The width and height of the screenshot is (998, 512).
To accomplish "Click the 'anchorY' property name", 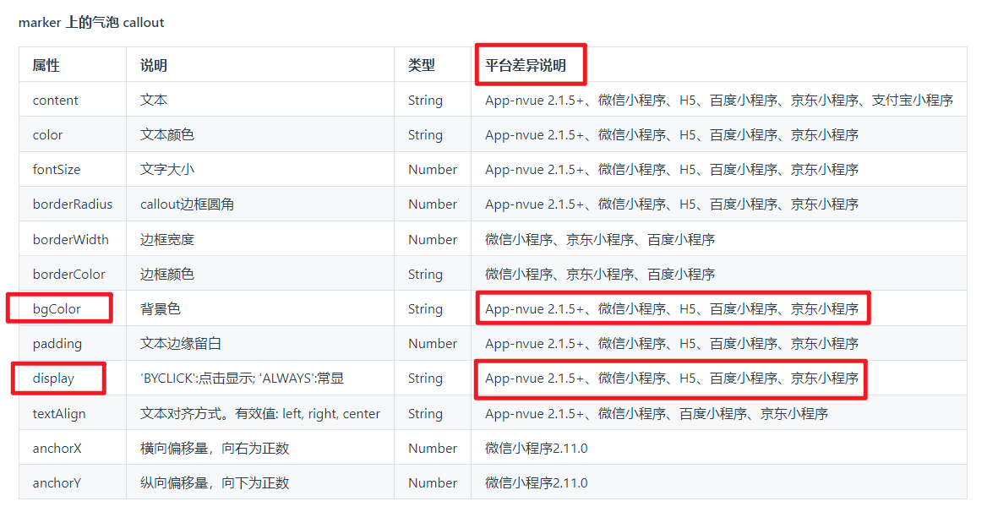I will [x=57, y=482].
